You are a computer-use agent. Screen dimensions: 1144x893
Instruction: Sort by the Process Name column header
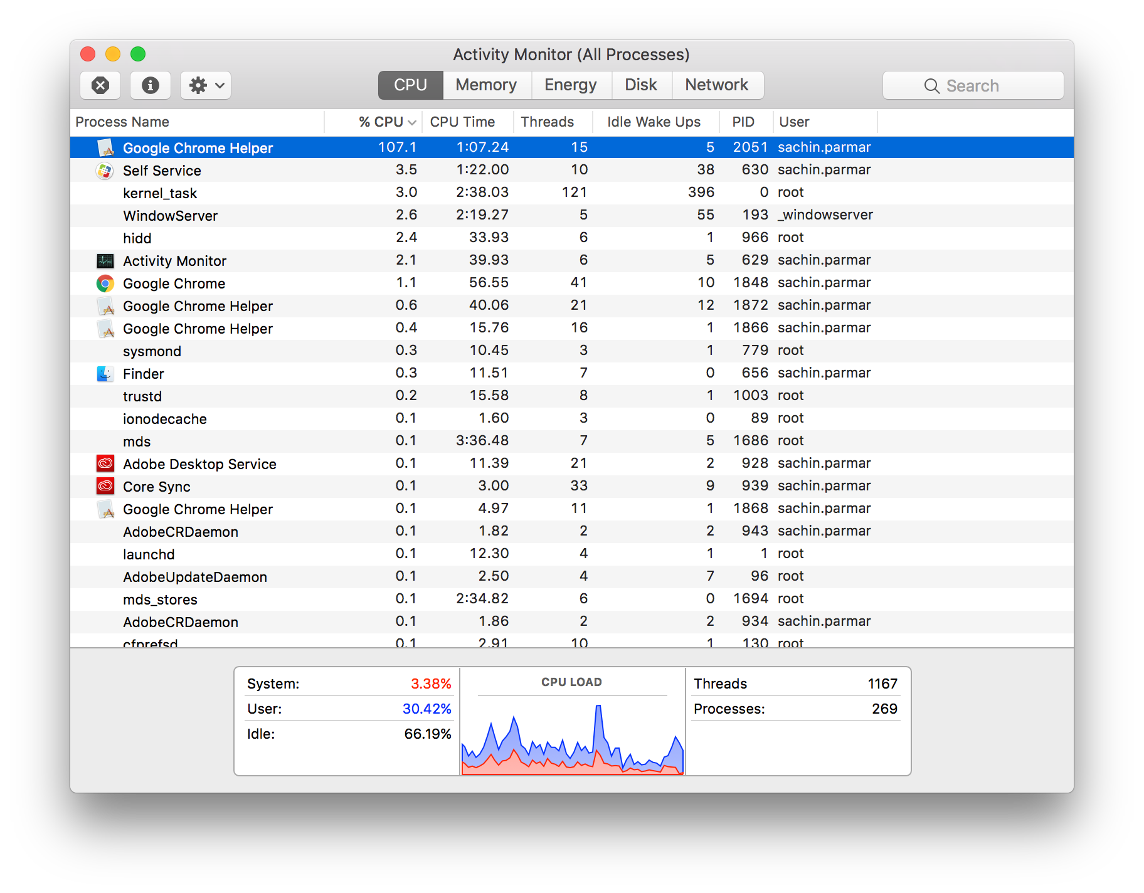pos(197,122)
